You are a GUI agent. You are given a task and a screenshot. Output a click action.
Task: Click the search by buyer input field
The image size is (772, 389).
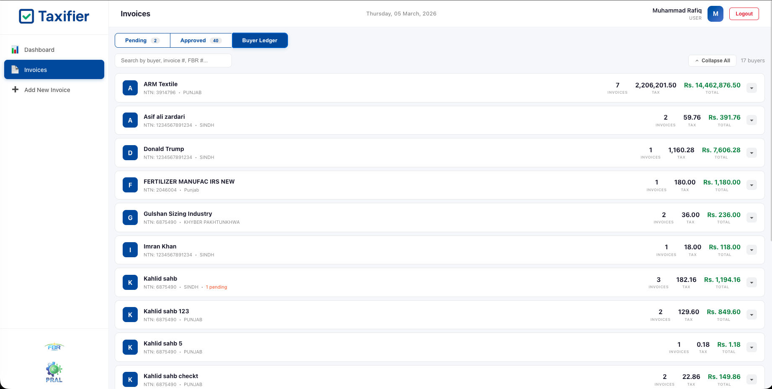pyautogui.click(x=173, y=60)
